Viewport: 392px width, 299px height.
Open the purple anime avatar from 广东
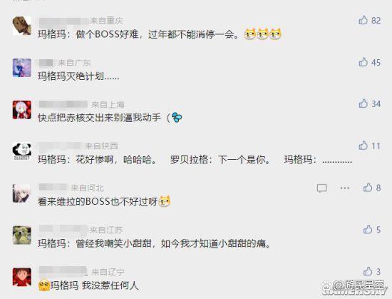point(22,68)
